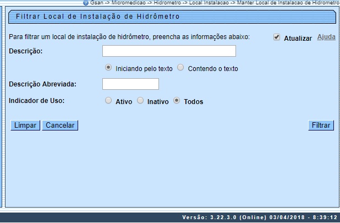Click the Filtrar button
This screenshot has height=223, width=340.
pos(321,126)
